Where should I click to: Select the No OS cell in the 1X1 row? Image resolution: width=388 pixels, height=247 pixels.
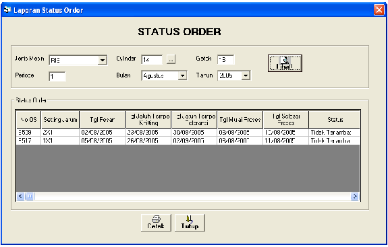click(28, 141)
